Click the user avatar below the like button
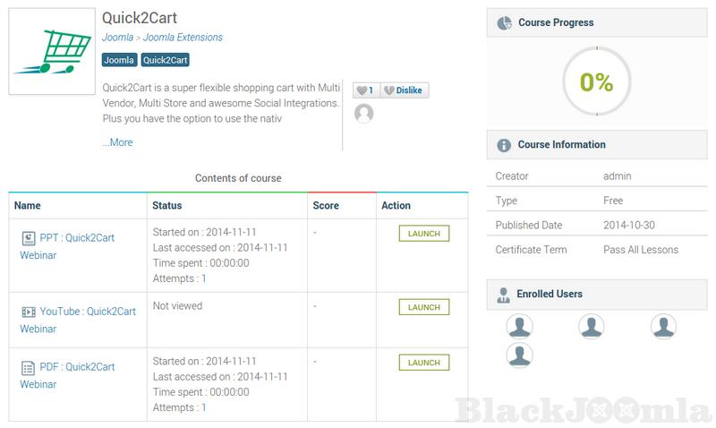This screenshot has width=716, height=428. point(363,114)
